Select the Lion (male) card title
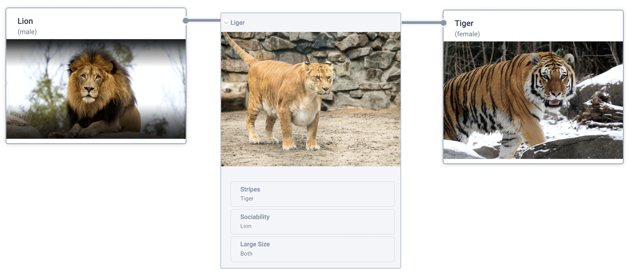The height and width of the screenshot is (277, 630). 25,21
